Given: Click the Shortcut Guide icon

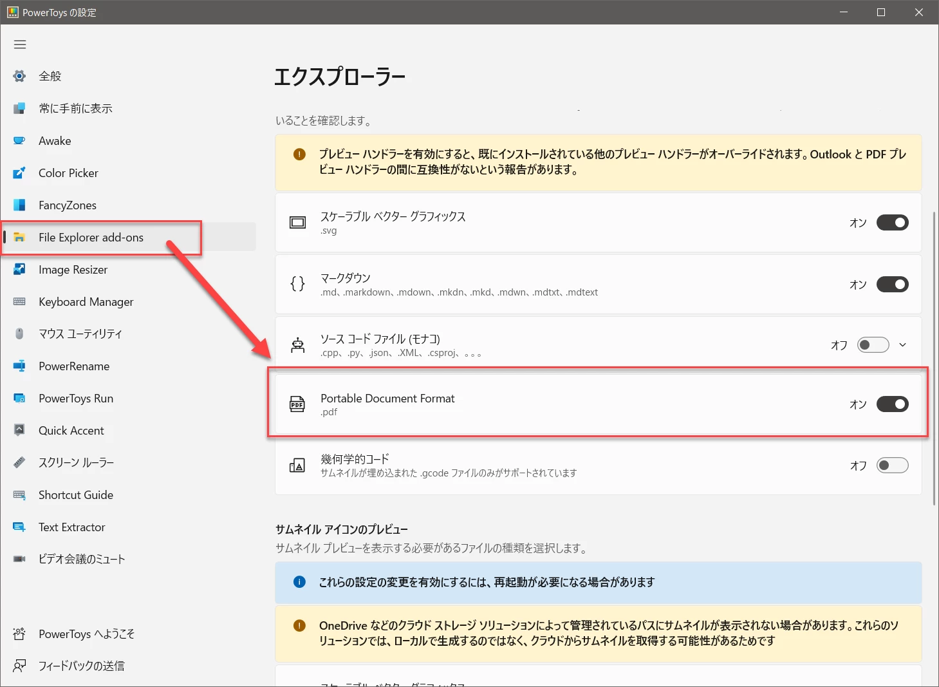Looking at the screenshot, I should pos(19,494).
